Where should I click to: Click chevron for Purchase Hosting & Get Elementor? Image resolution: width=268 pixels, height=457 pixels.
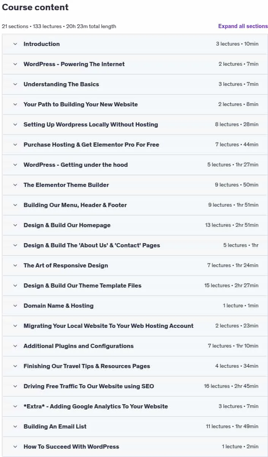pyautogui.click(x=15, y=145)
